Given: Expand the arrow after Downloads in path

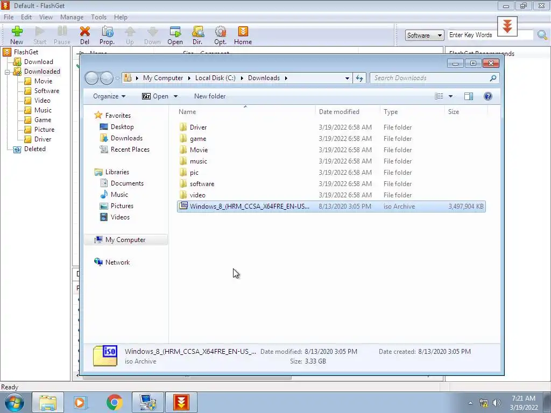Looking at the screenshot, I should [286, 78].
